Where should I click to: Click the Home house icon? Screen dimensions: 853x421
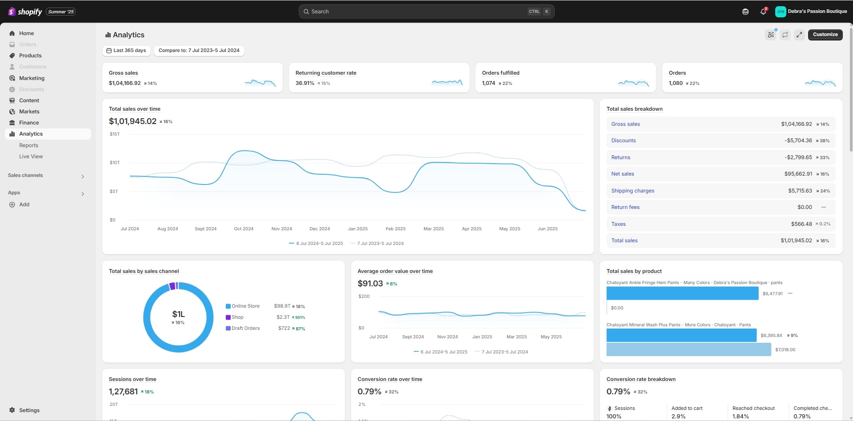pyautogui.click(x=12, y=33)
